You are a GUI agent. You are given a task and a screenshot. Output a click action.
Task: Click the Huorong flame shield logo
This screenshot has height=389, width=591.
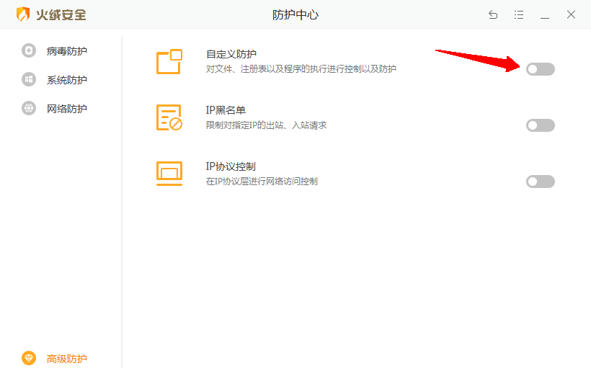tap(23, 14)
